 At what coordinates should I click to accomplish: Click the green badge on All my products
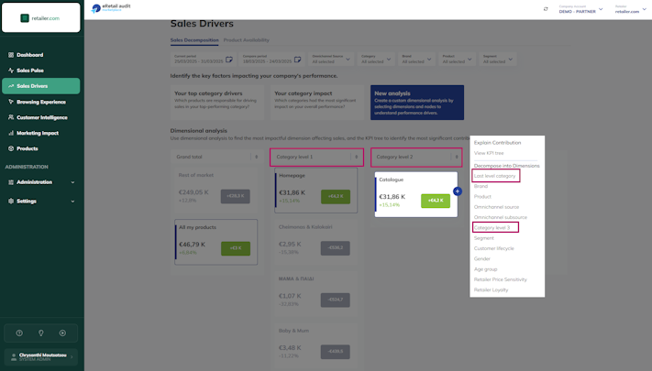pyautogui.click(x=236, y=248)
